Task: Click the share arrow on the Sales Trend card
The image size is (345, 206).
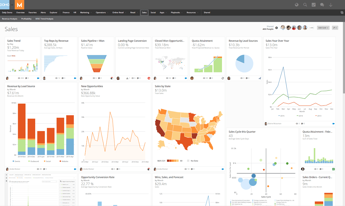Action: [x=38, y=78]
